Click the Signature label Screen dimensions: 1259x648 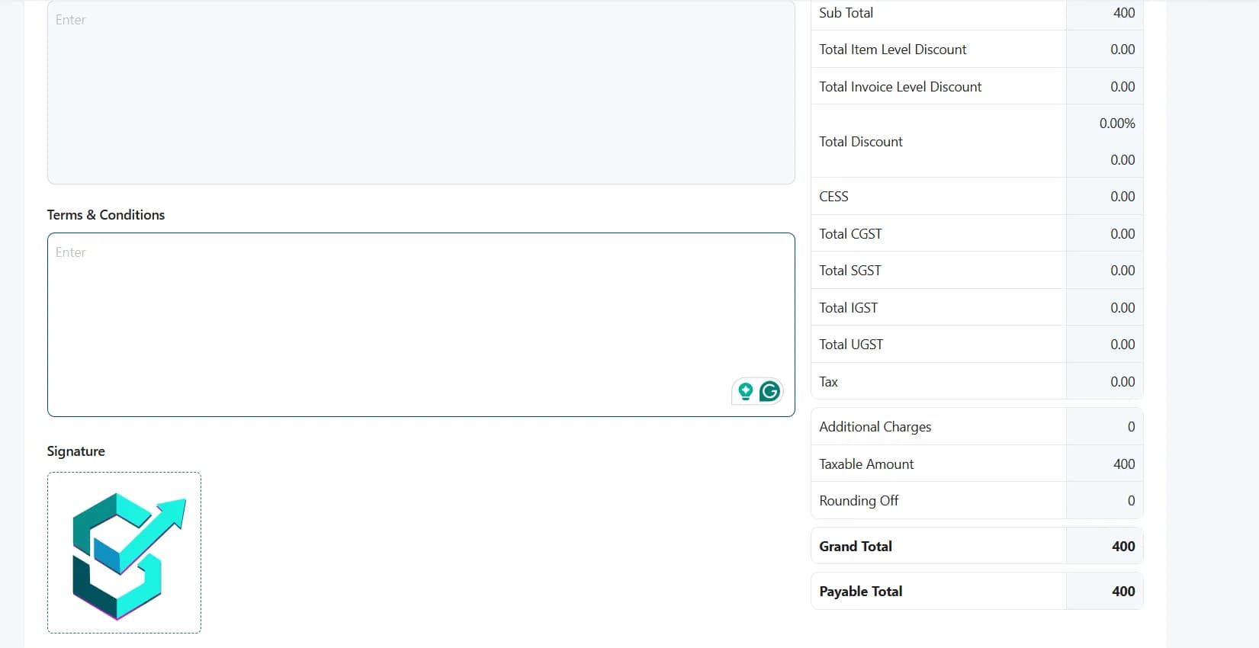pyautogui.click(x=76, y=451)
